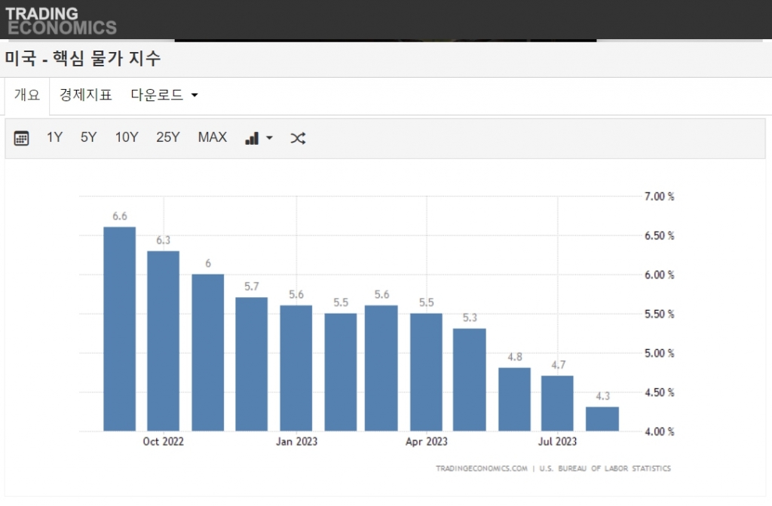Select the 5Y time range
772x506 pixels.
coord(89,137)
